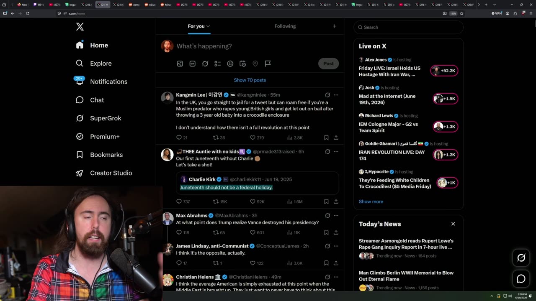The height and width of the screenshot is (301, 536).
Task: Open Notifications bell in sidebar
Action: click(80, 82)
